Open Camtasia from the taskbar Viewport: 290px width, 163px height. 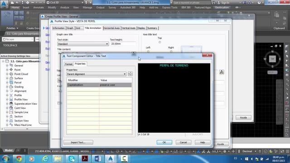tap(124, 159)
